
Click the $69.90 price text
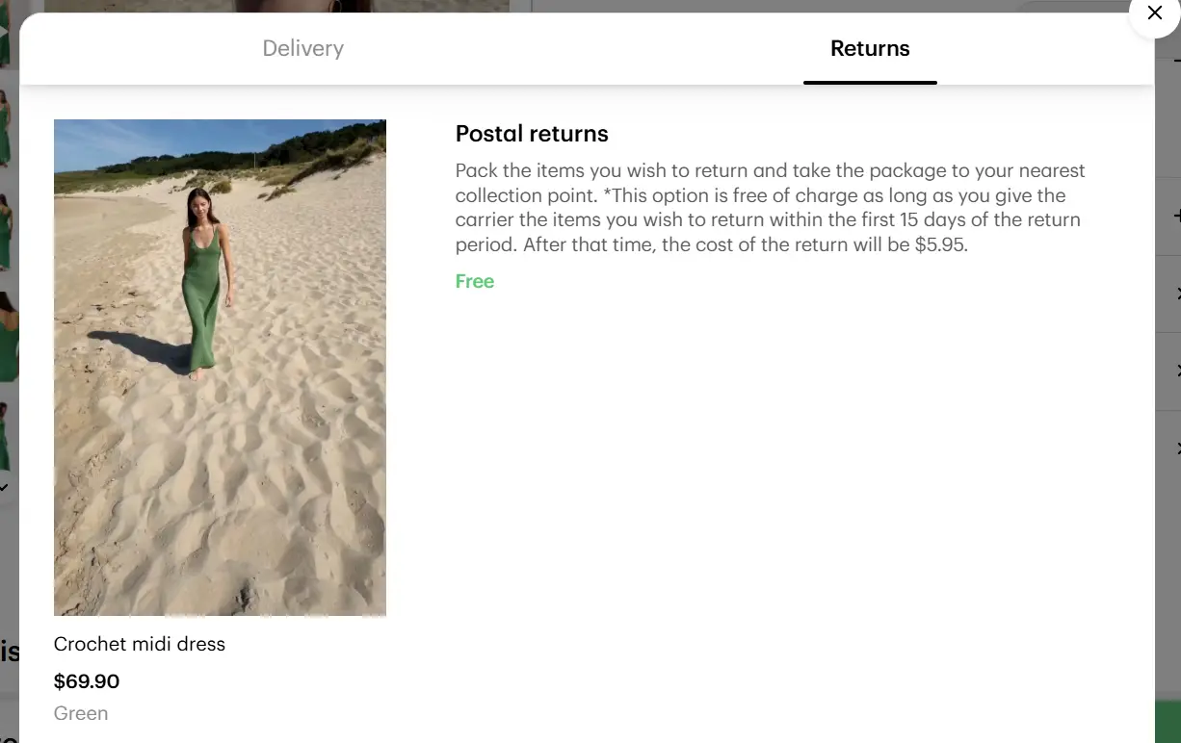[x=86, y=680]
